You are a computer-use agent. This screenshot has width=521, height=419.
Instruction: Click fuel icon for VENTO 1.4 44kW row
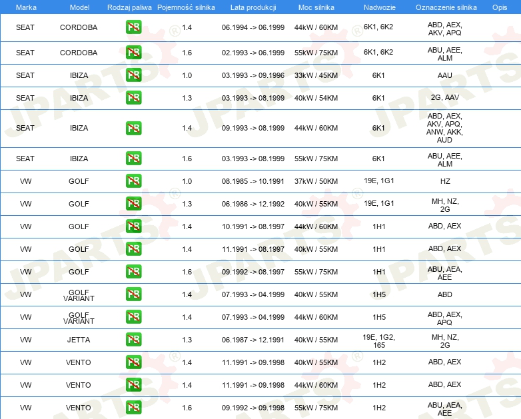[133, 385]
